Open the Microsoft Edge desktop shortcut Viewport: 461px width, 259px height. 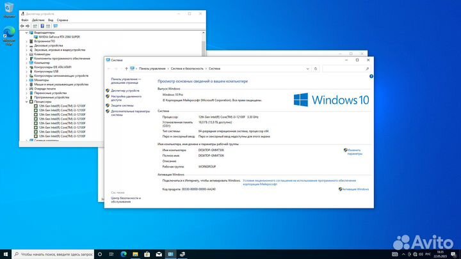pos(9,36)
